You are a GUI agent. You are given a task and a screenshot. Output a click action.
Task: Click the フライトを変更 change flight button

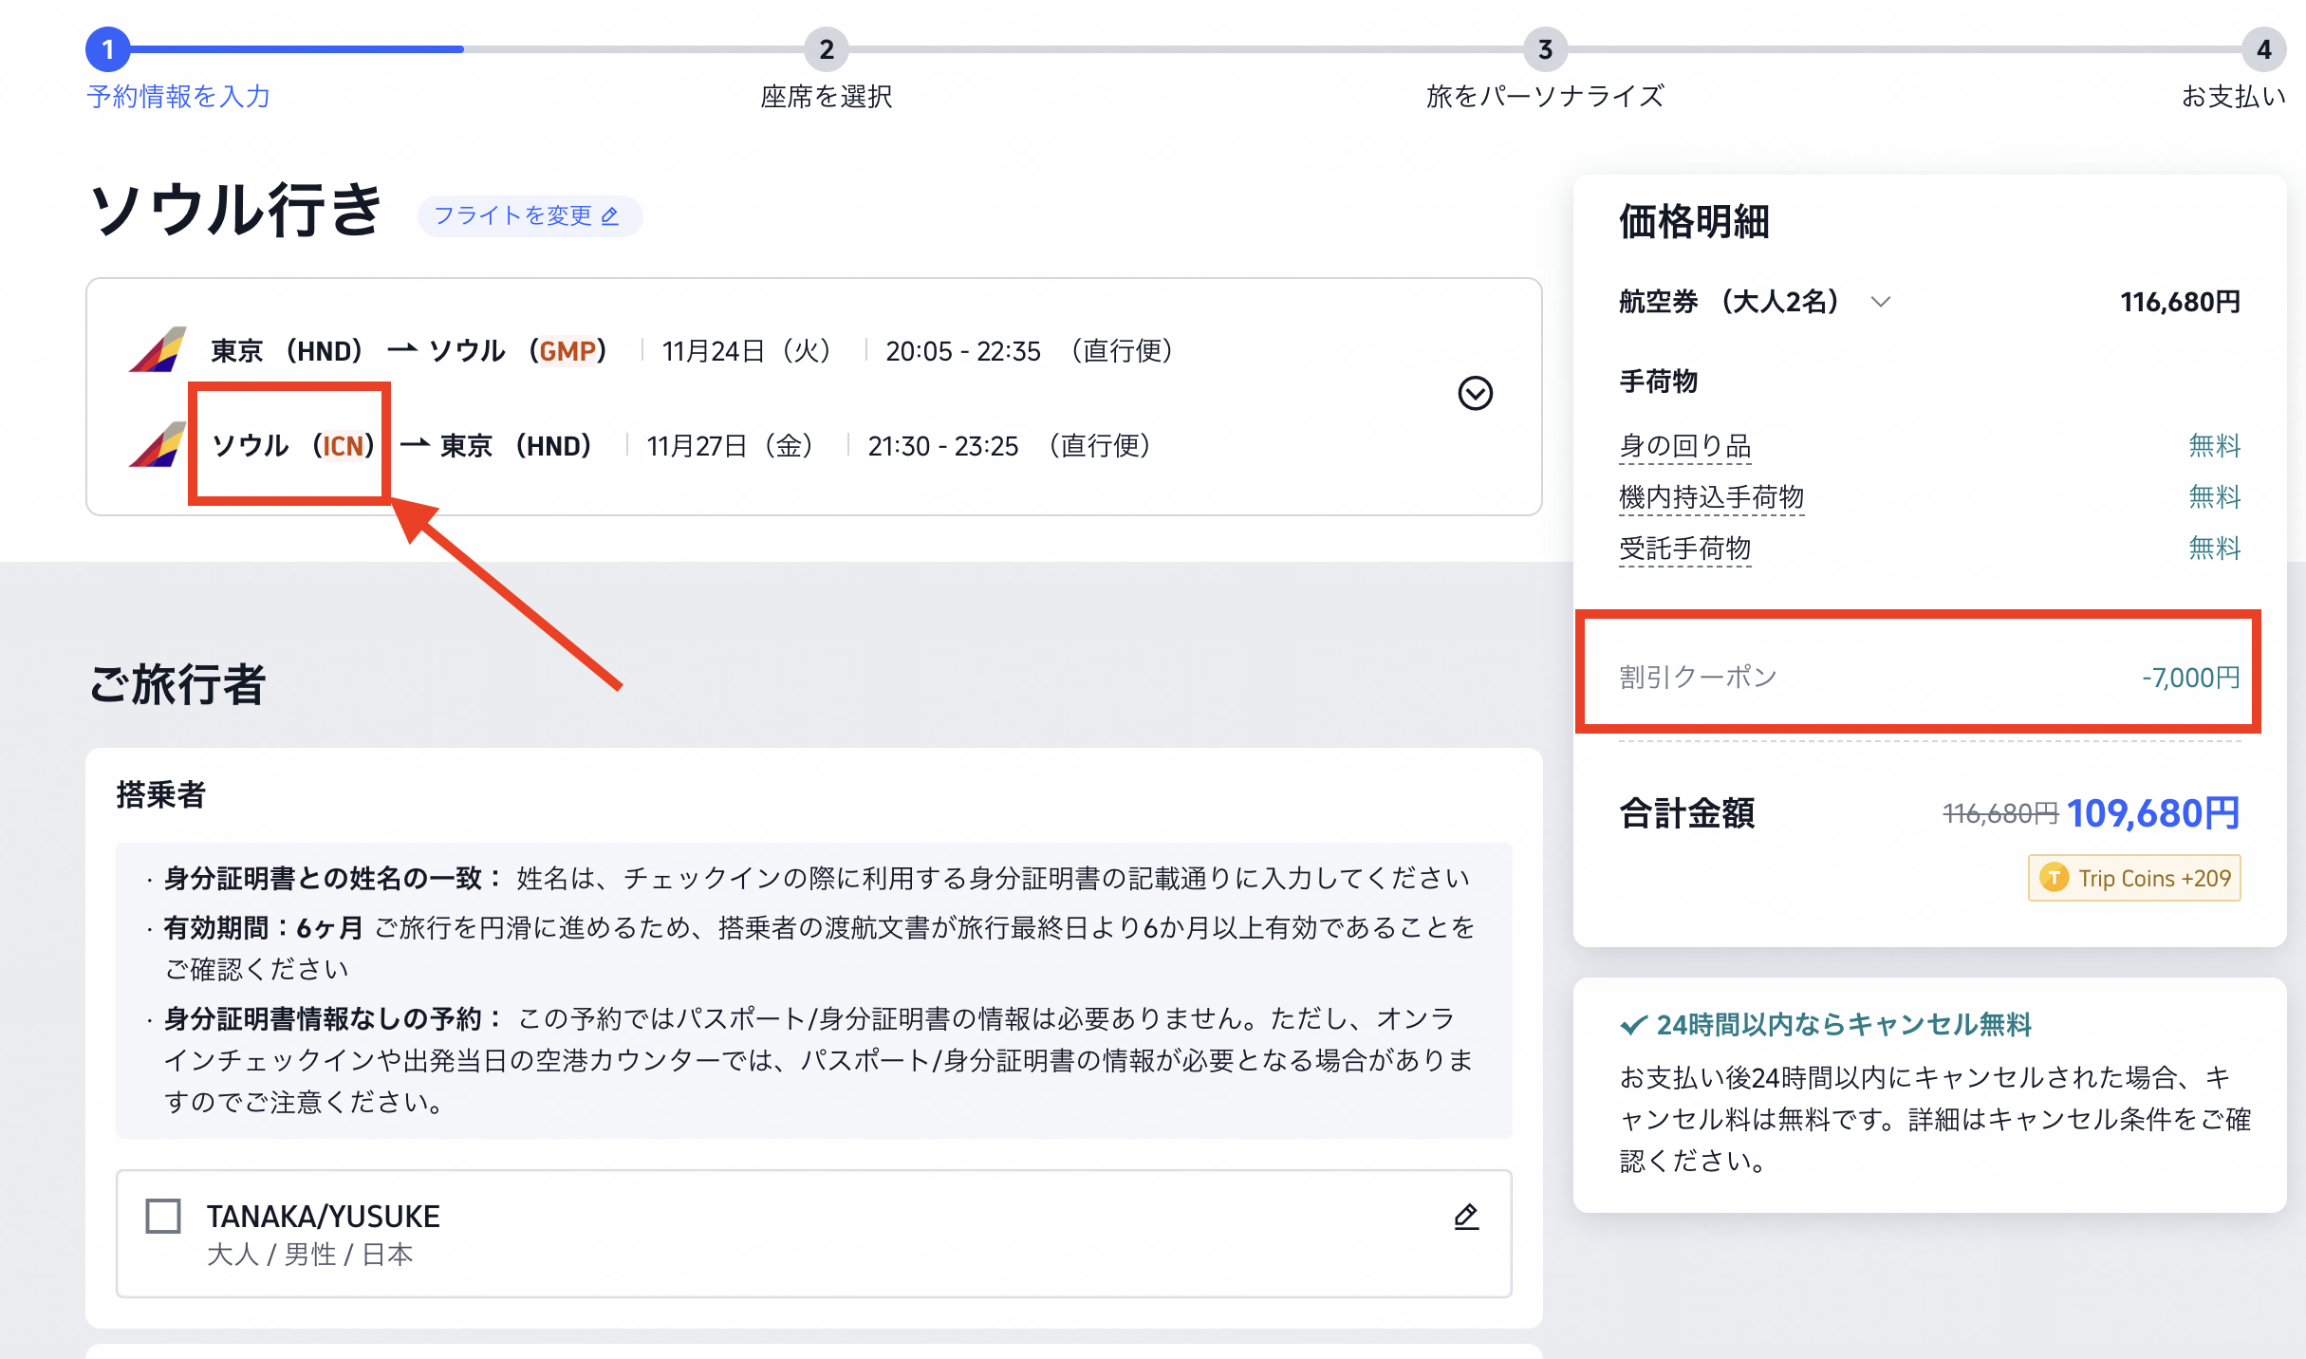pos(529,216)
